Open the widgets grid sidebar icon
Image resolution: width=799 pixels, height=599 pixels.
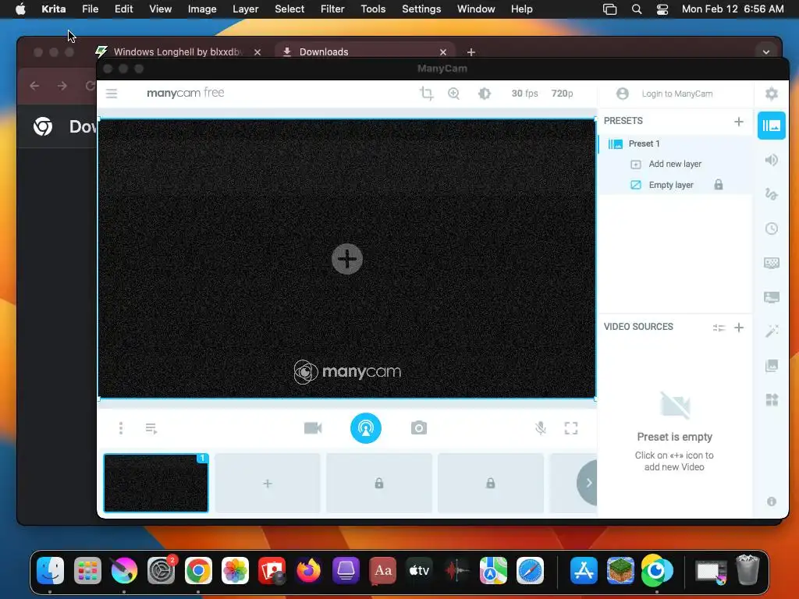click(x=772, y=400)
